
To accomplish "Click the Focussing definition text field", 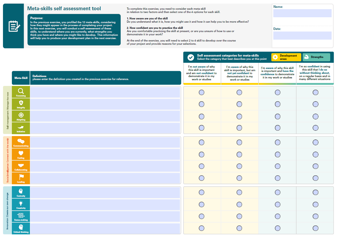I will [x=105, y=92].
